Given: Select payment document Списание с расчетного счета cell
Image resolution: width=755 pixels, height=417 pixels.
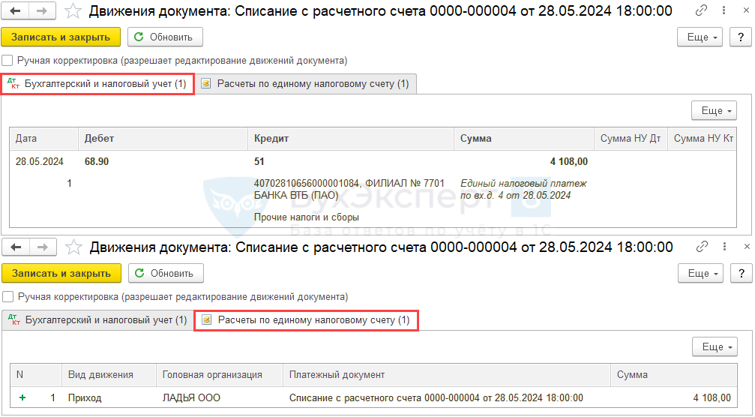Looking at the screenshot, I should 447,398.
